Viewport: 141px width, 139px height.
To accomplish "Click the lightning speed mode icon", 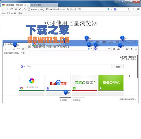I will (x=108, y=9).
